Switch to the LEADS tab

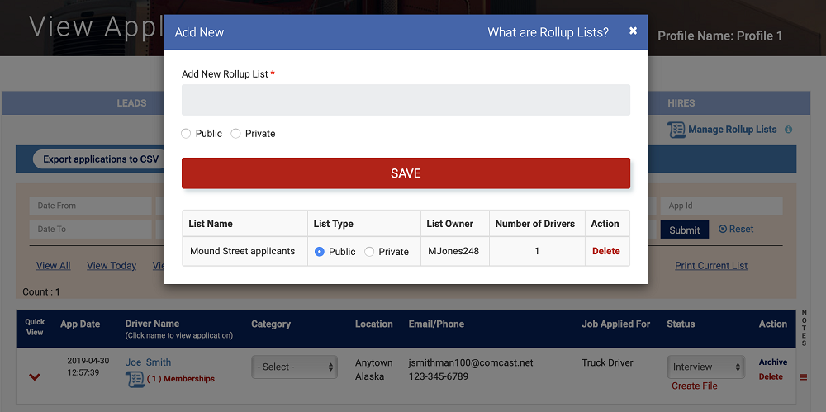(x=131, y=103)
